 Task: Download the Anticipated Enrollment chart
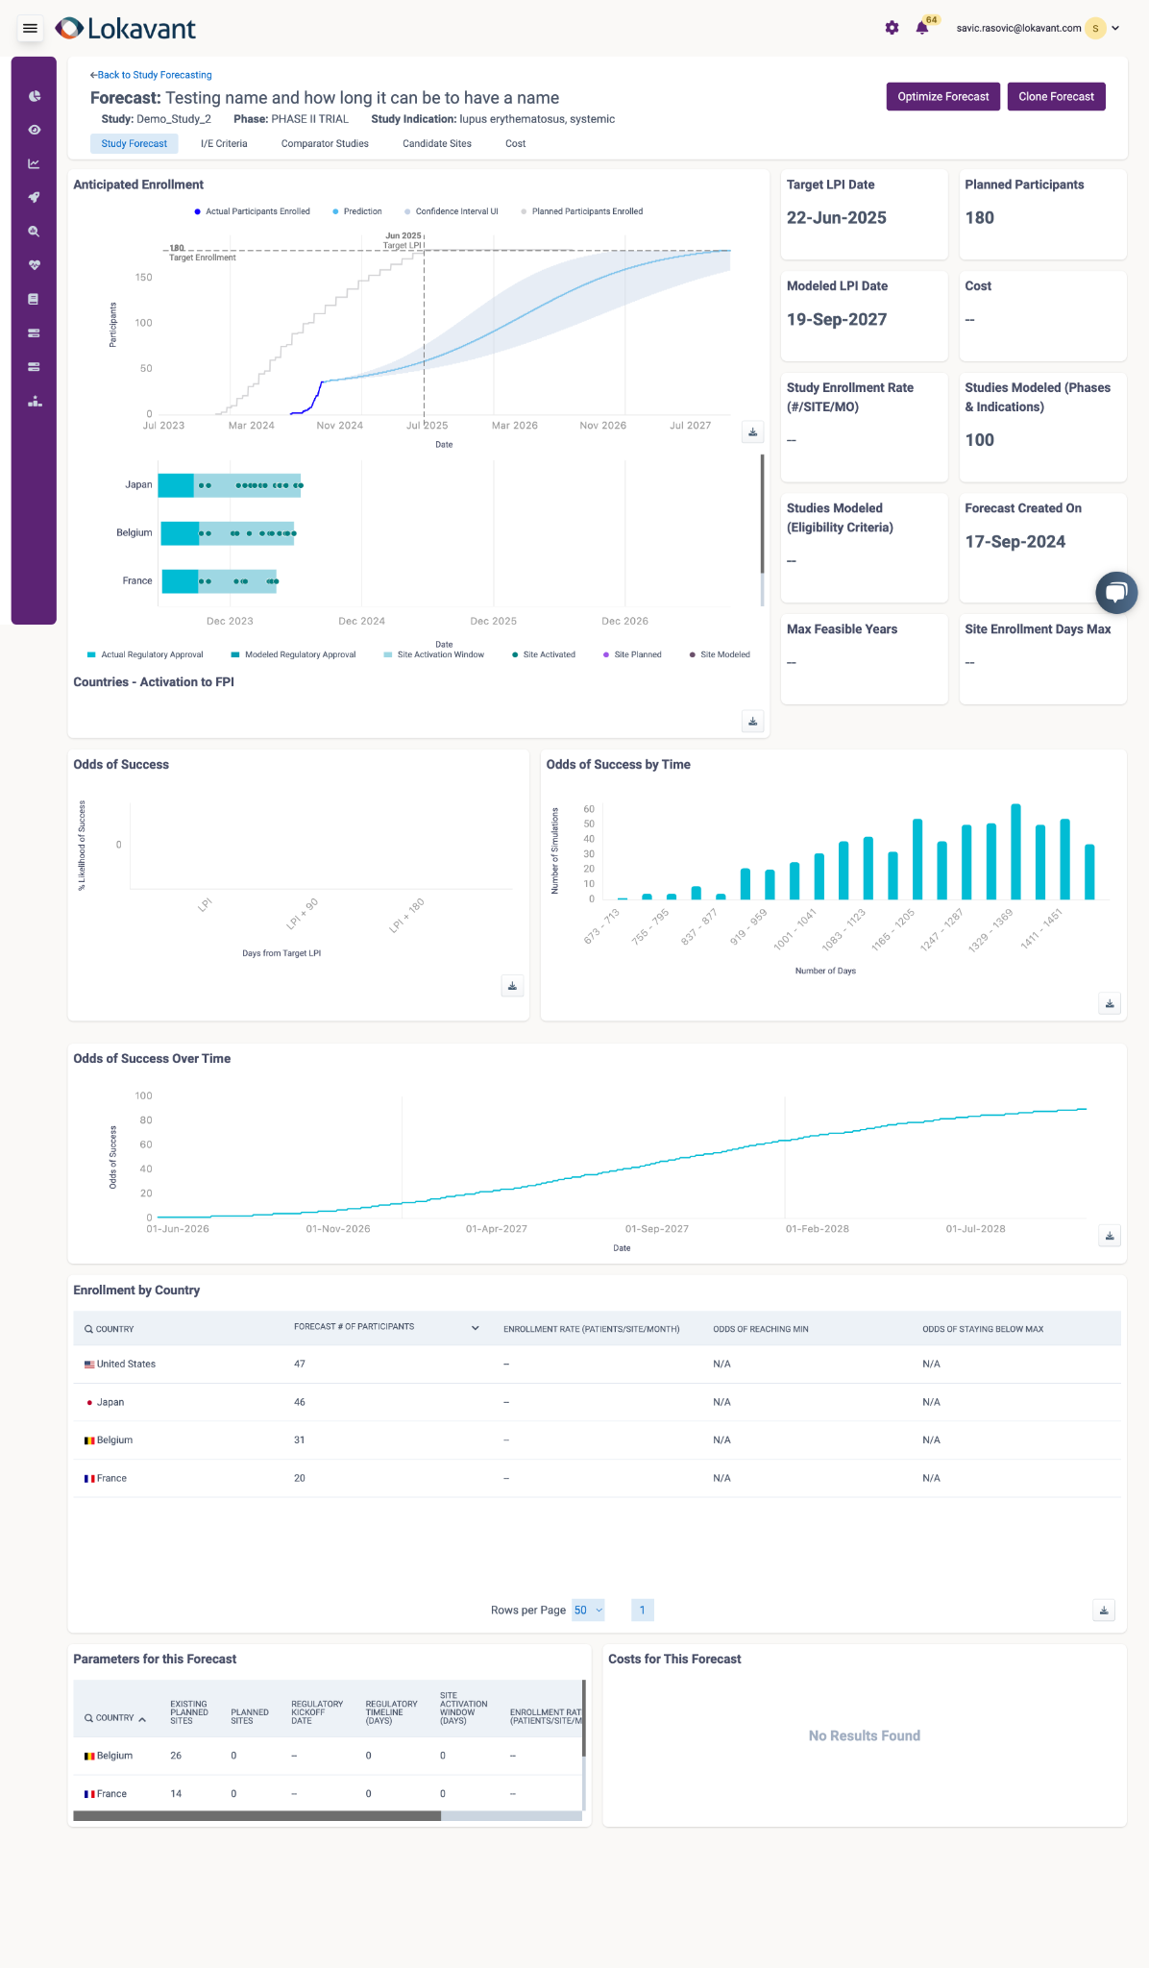753,432
